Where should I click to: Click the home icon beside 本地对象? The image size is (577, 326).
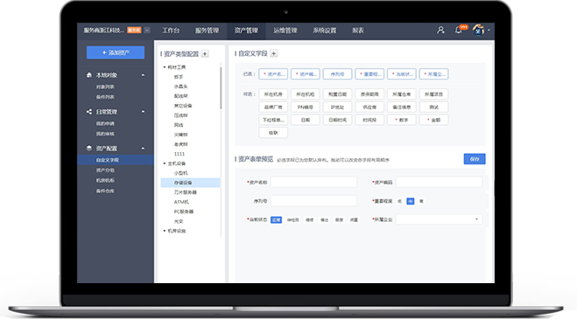89,75
